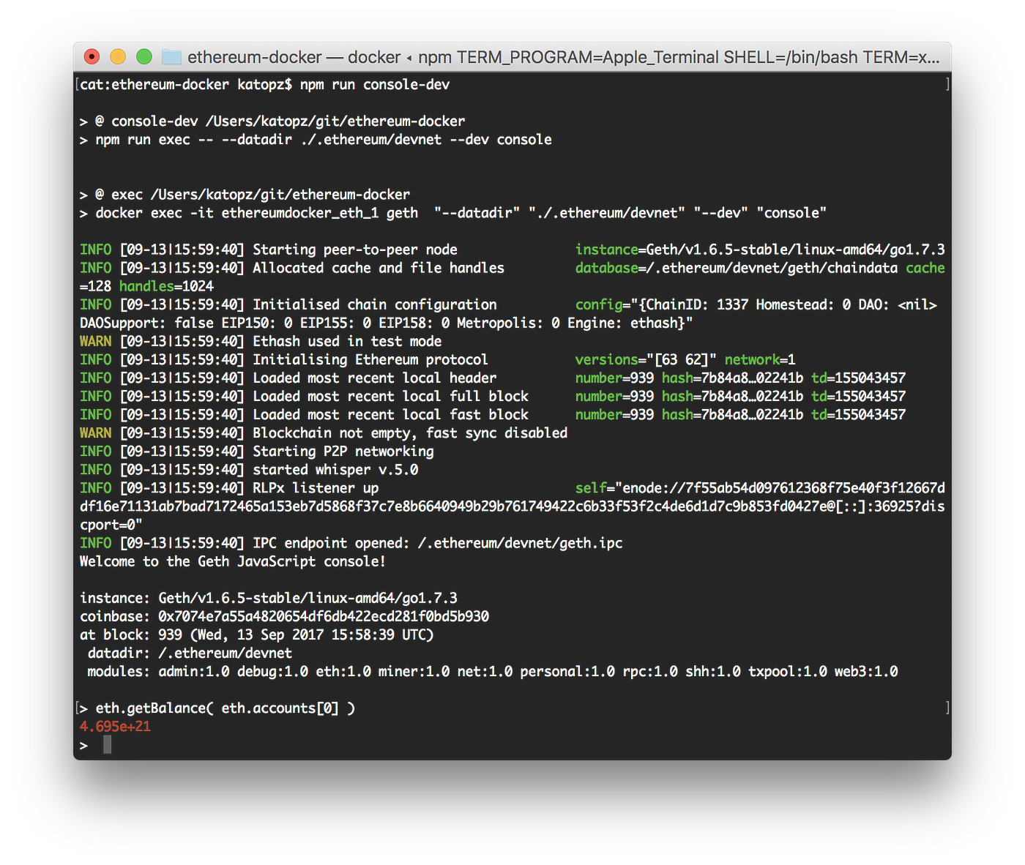Image resolution: width=1025 pixels, height=865 pixels.
Task: Click the 'datadir: /.ethereum/devnet' line
Action: tap(190, 654)
